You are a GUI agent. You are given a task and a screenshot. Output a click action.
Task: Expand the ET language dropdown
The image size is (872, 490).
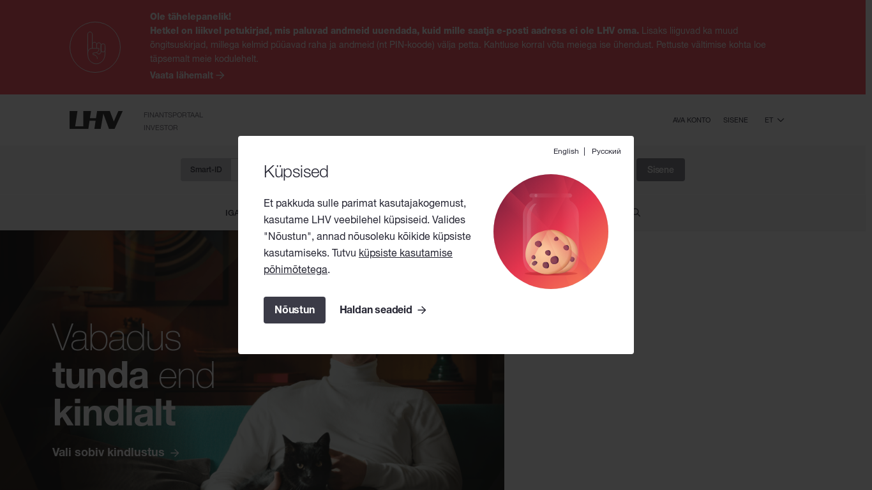(x=774, y=120)
